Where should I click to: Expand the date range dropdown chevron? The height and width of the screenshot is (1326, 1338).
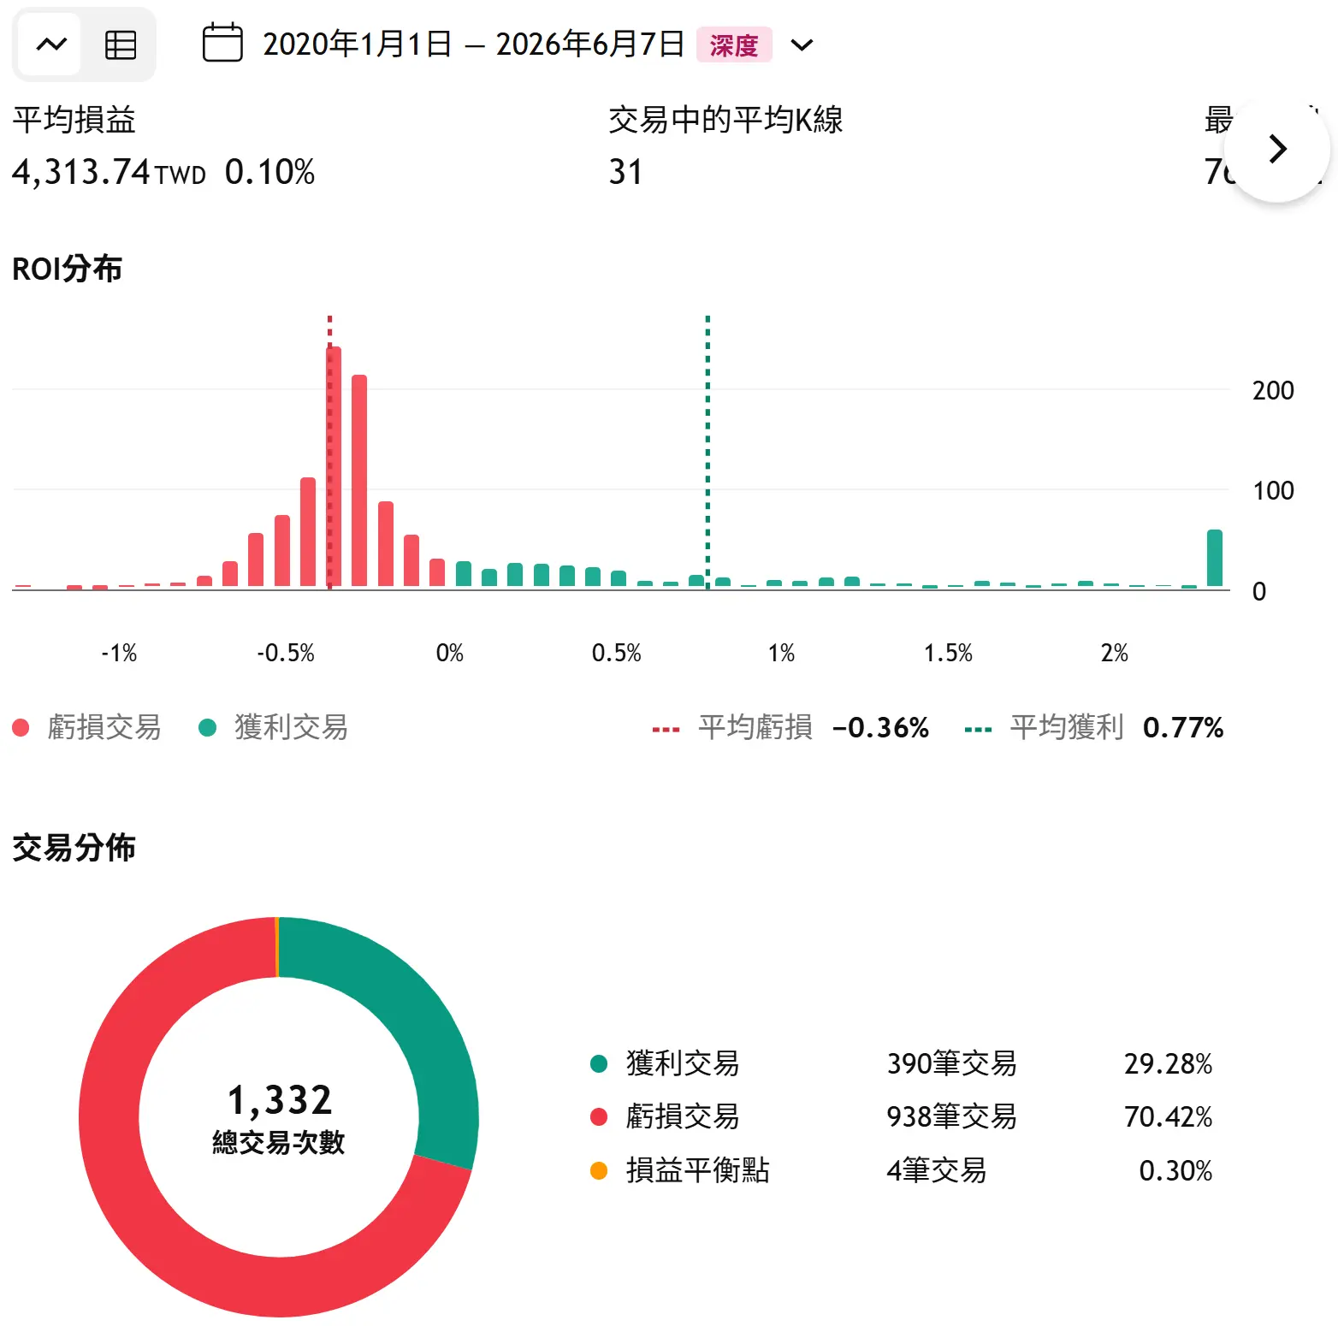[x=802, y=44]
